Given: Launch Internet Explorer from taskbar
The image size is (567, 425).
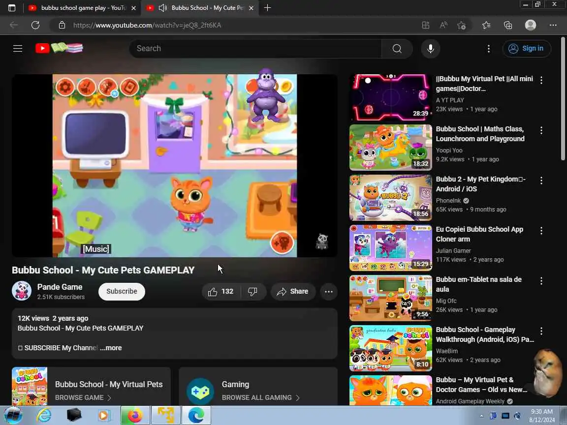Looking at the screenshot, I should click(44, 415).
